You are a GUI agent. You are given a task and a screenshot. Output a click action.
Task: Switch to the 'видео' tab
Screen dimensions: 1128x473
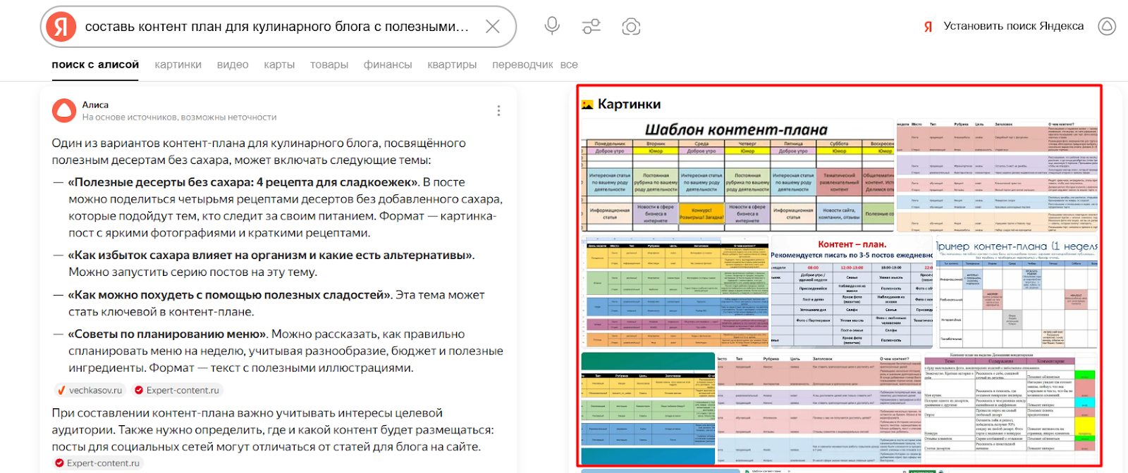click(233, 65)
